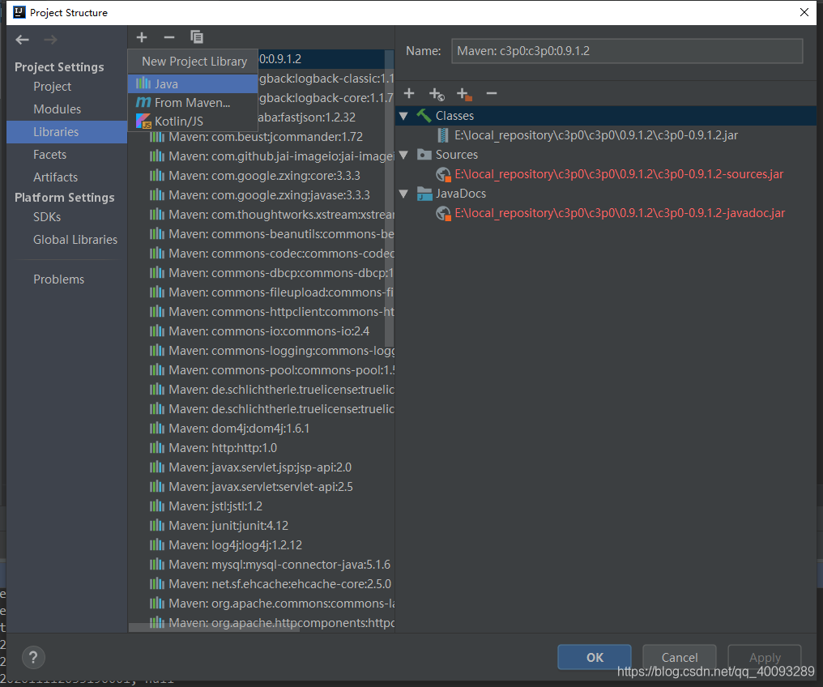The height and width of the screenshot is (687, 823).
Task: Click library icon beside commons-io:commons-io:2.4
Action: [x=157, y=331]
